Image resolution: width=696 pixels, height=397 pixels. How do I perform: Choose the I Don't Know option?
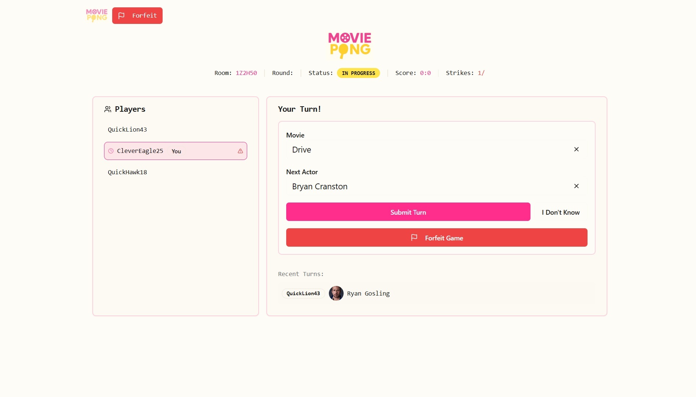click(560, 212)
